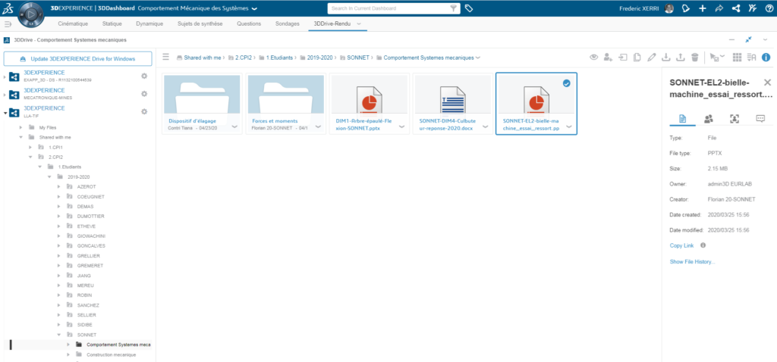The image size is (777, 362).
Task: Deselect checkmark on SONNET-EL2 file tile
Action: pyautogui.click(x=566, y=83)
